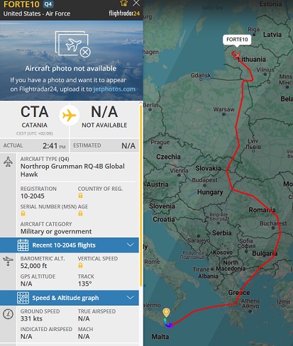Click the red aircraft marker over Lithuania
The width and height of the screenshot is (293, 346).
[x=237, y=55]
